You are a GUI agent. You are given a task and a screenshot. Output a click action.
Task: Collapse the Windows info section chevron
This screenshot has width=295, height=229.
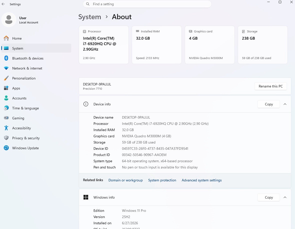pyautogui.click(x=285, y=197)
